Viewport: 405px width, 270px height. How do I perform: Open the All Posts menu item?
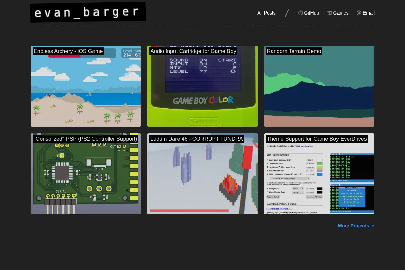pyautogui.click(x=266, y=13)
